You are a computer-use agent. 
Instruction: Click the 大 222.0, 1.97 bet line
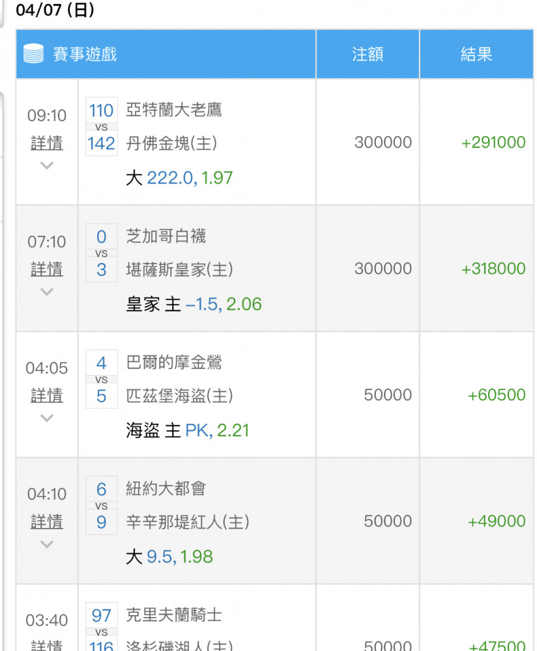pos(179,178)
